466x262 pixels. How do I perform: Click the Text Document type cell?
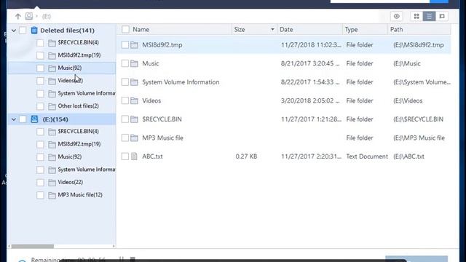pyautogui.click(x=367, y=156)
